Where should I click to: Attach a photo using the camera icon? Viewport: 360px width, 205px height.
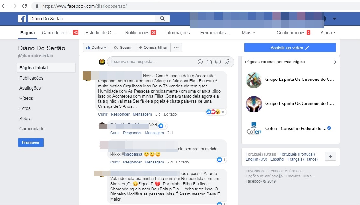pos(209,62)
